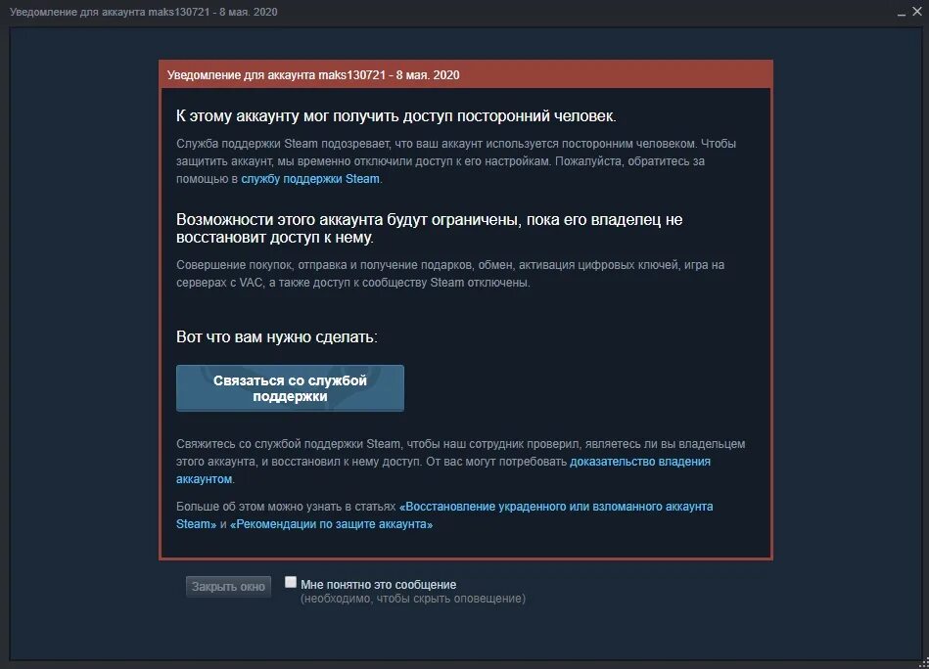
Task: Click the 'Закрыть окно' button
Action: click(228, 586)
